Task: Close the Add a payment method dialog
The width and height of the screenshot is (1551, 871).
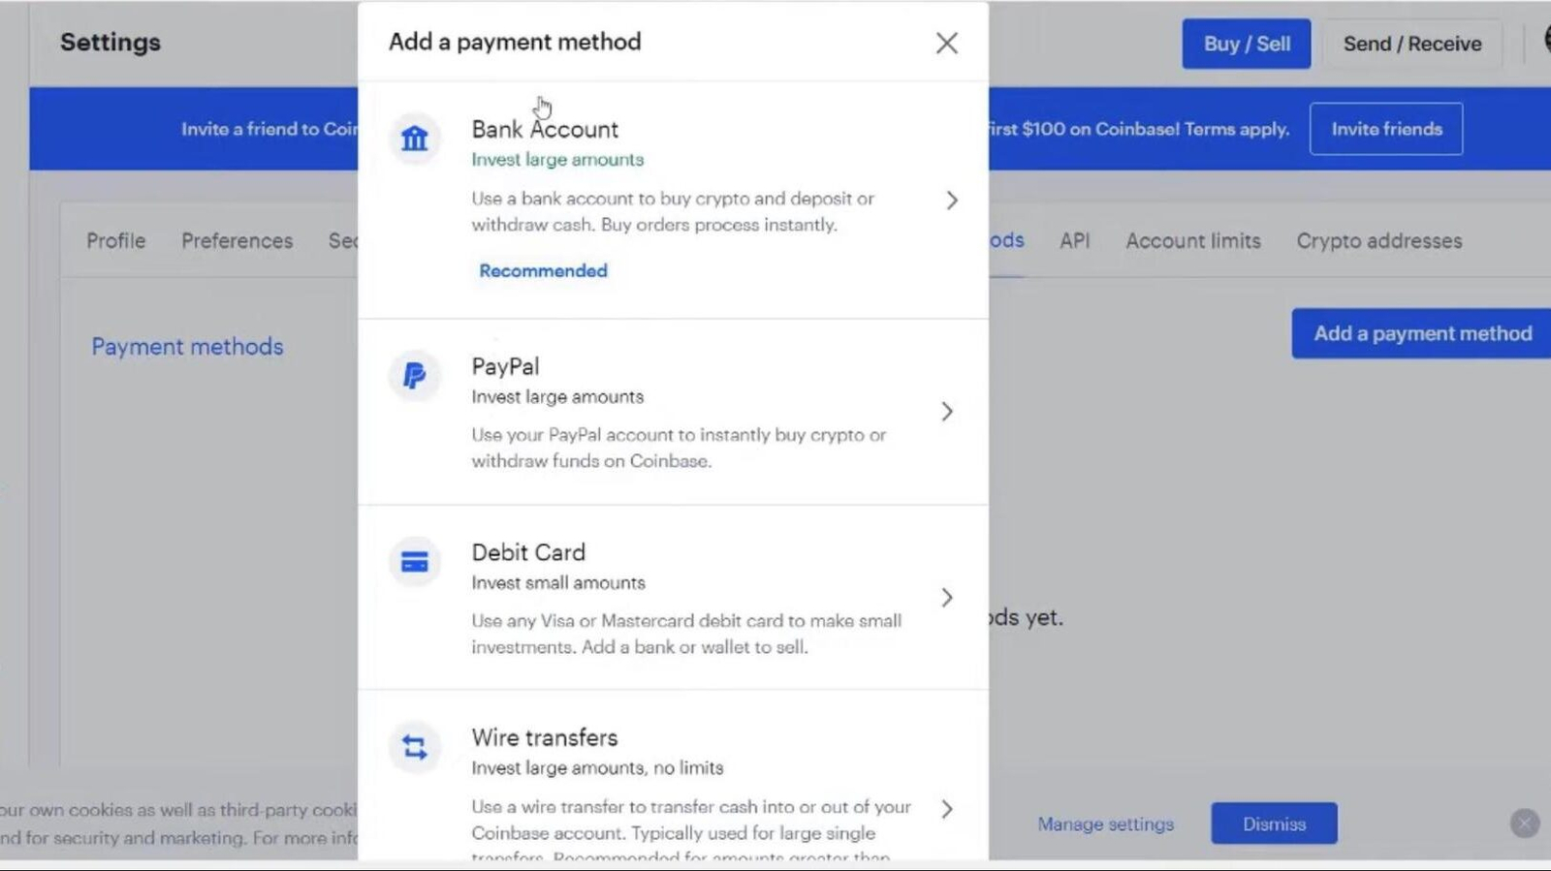Action: 946,43
